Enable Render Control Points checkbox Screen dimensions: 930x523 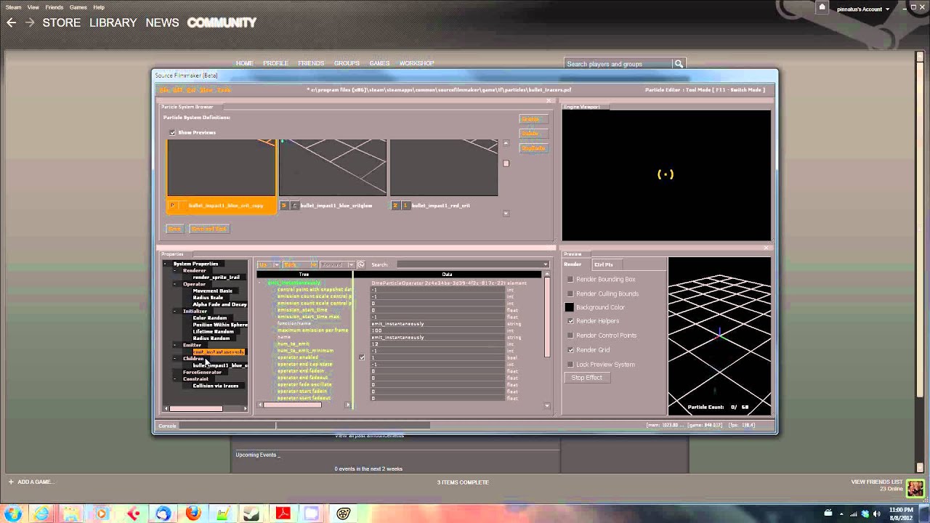[x=570, y=336]
